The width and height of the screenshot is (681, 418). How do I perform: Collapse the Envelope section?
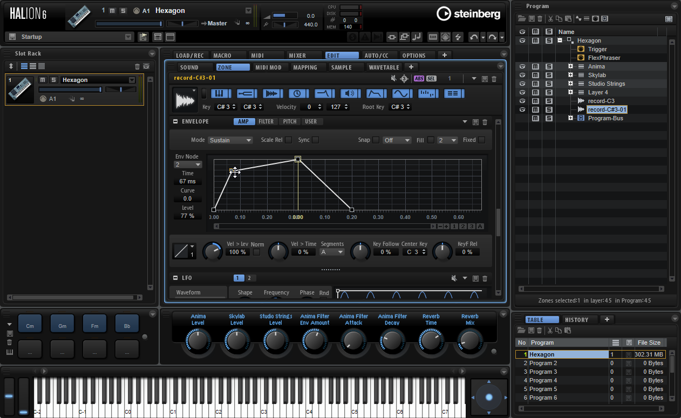(x=175, y=122)
